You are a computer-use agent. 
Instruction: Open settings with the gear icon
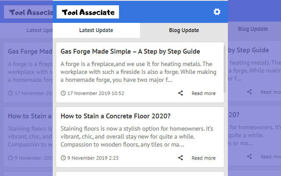click(x=217, y=12)
